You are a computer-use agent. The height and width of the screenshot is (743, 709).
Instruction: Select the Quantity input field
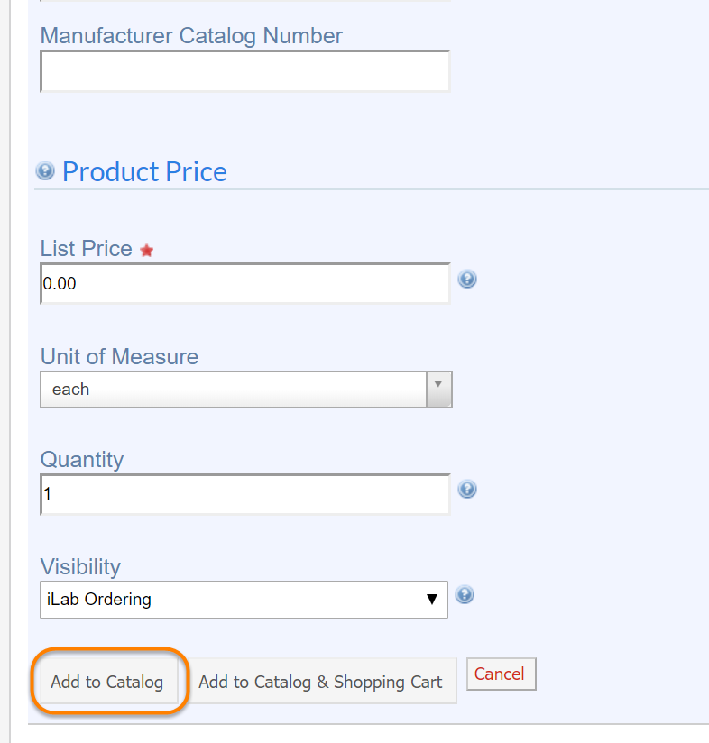[x=245, y=494]
